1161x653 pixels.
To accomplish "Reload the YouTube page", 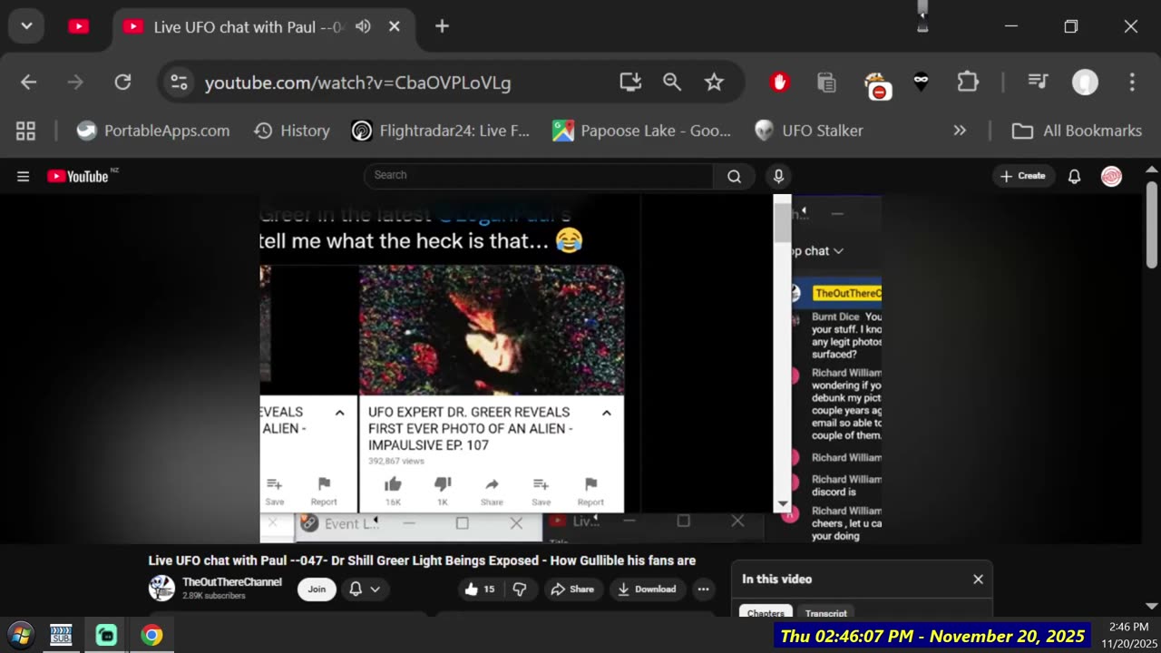I will 122,83.
